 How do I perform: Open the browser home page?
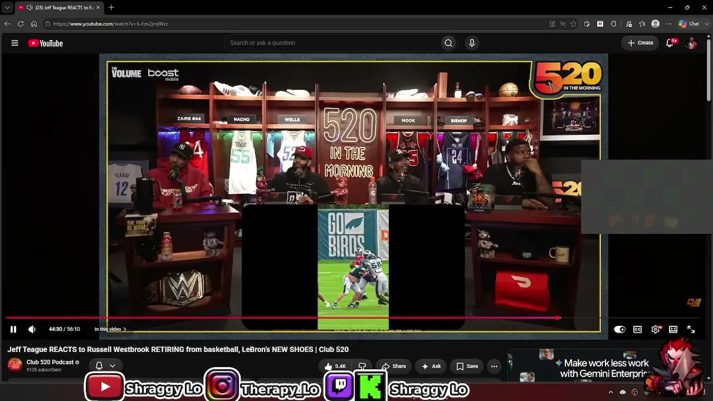(34, 24)
